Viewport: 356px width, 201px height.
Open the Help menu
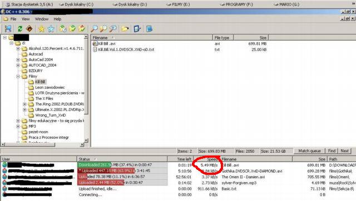(57, 19)
